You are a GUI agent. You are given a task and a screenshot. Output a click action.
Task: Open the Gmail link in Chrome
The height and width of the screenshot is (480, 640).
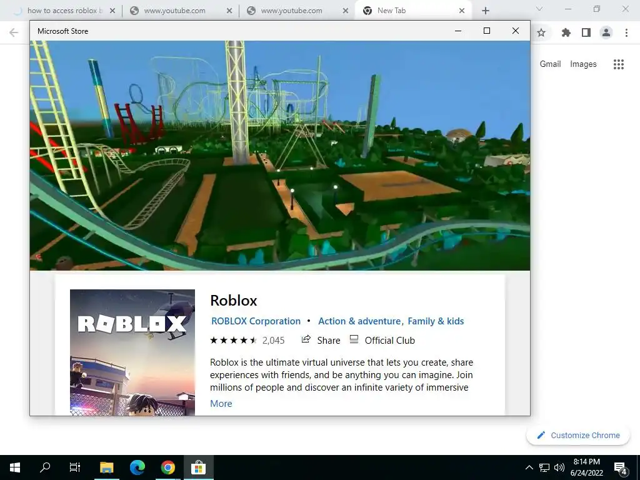pyautogui.click(x=550, y=64)
